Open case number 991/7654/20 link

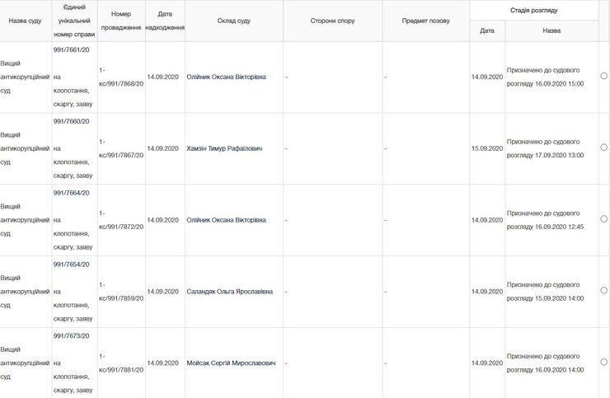coord(71,265)
